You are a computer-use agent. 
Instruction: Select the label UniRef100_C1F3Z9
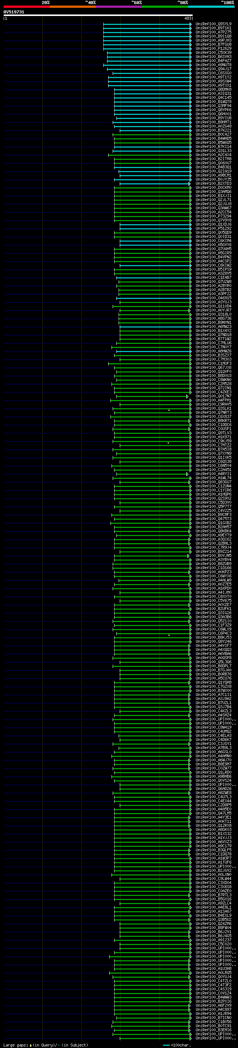(x=213, y=625)
